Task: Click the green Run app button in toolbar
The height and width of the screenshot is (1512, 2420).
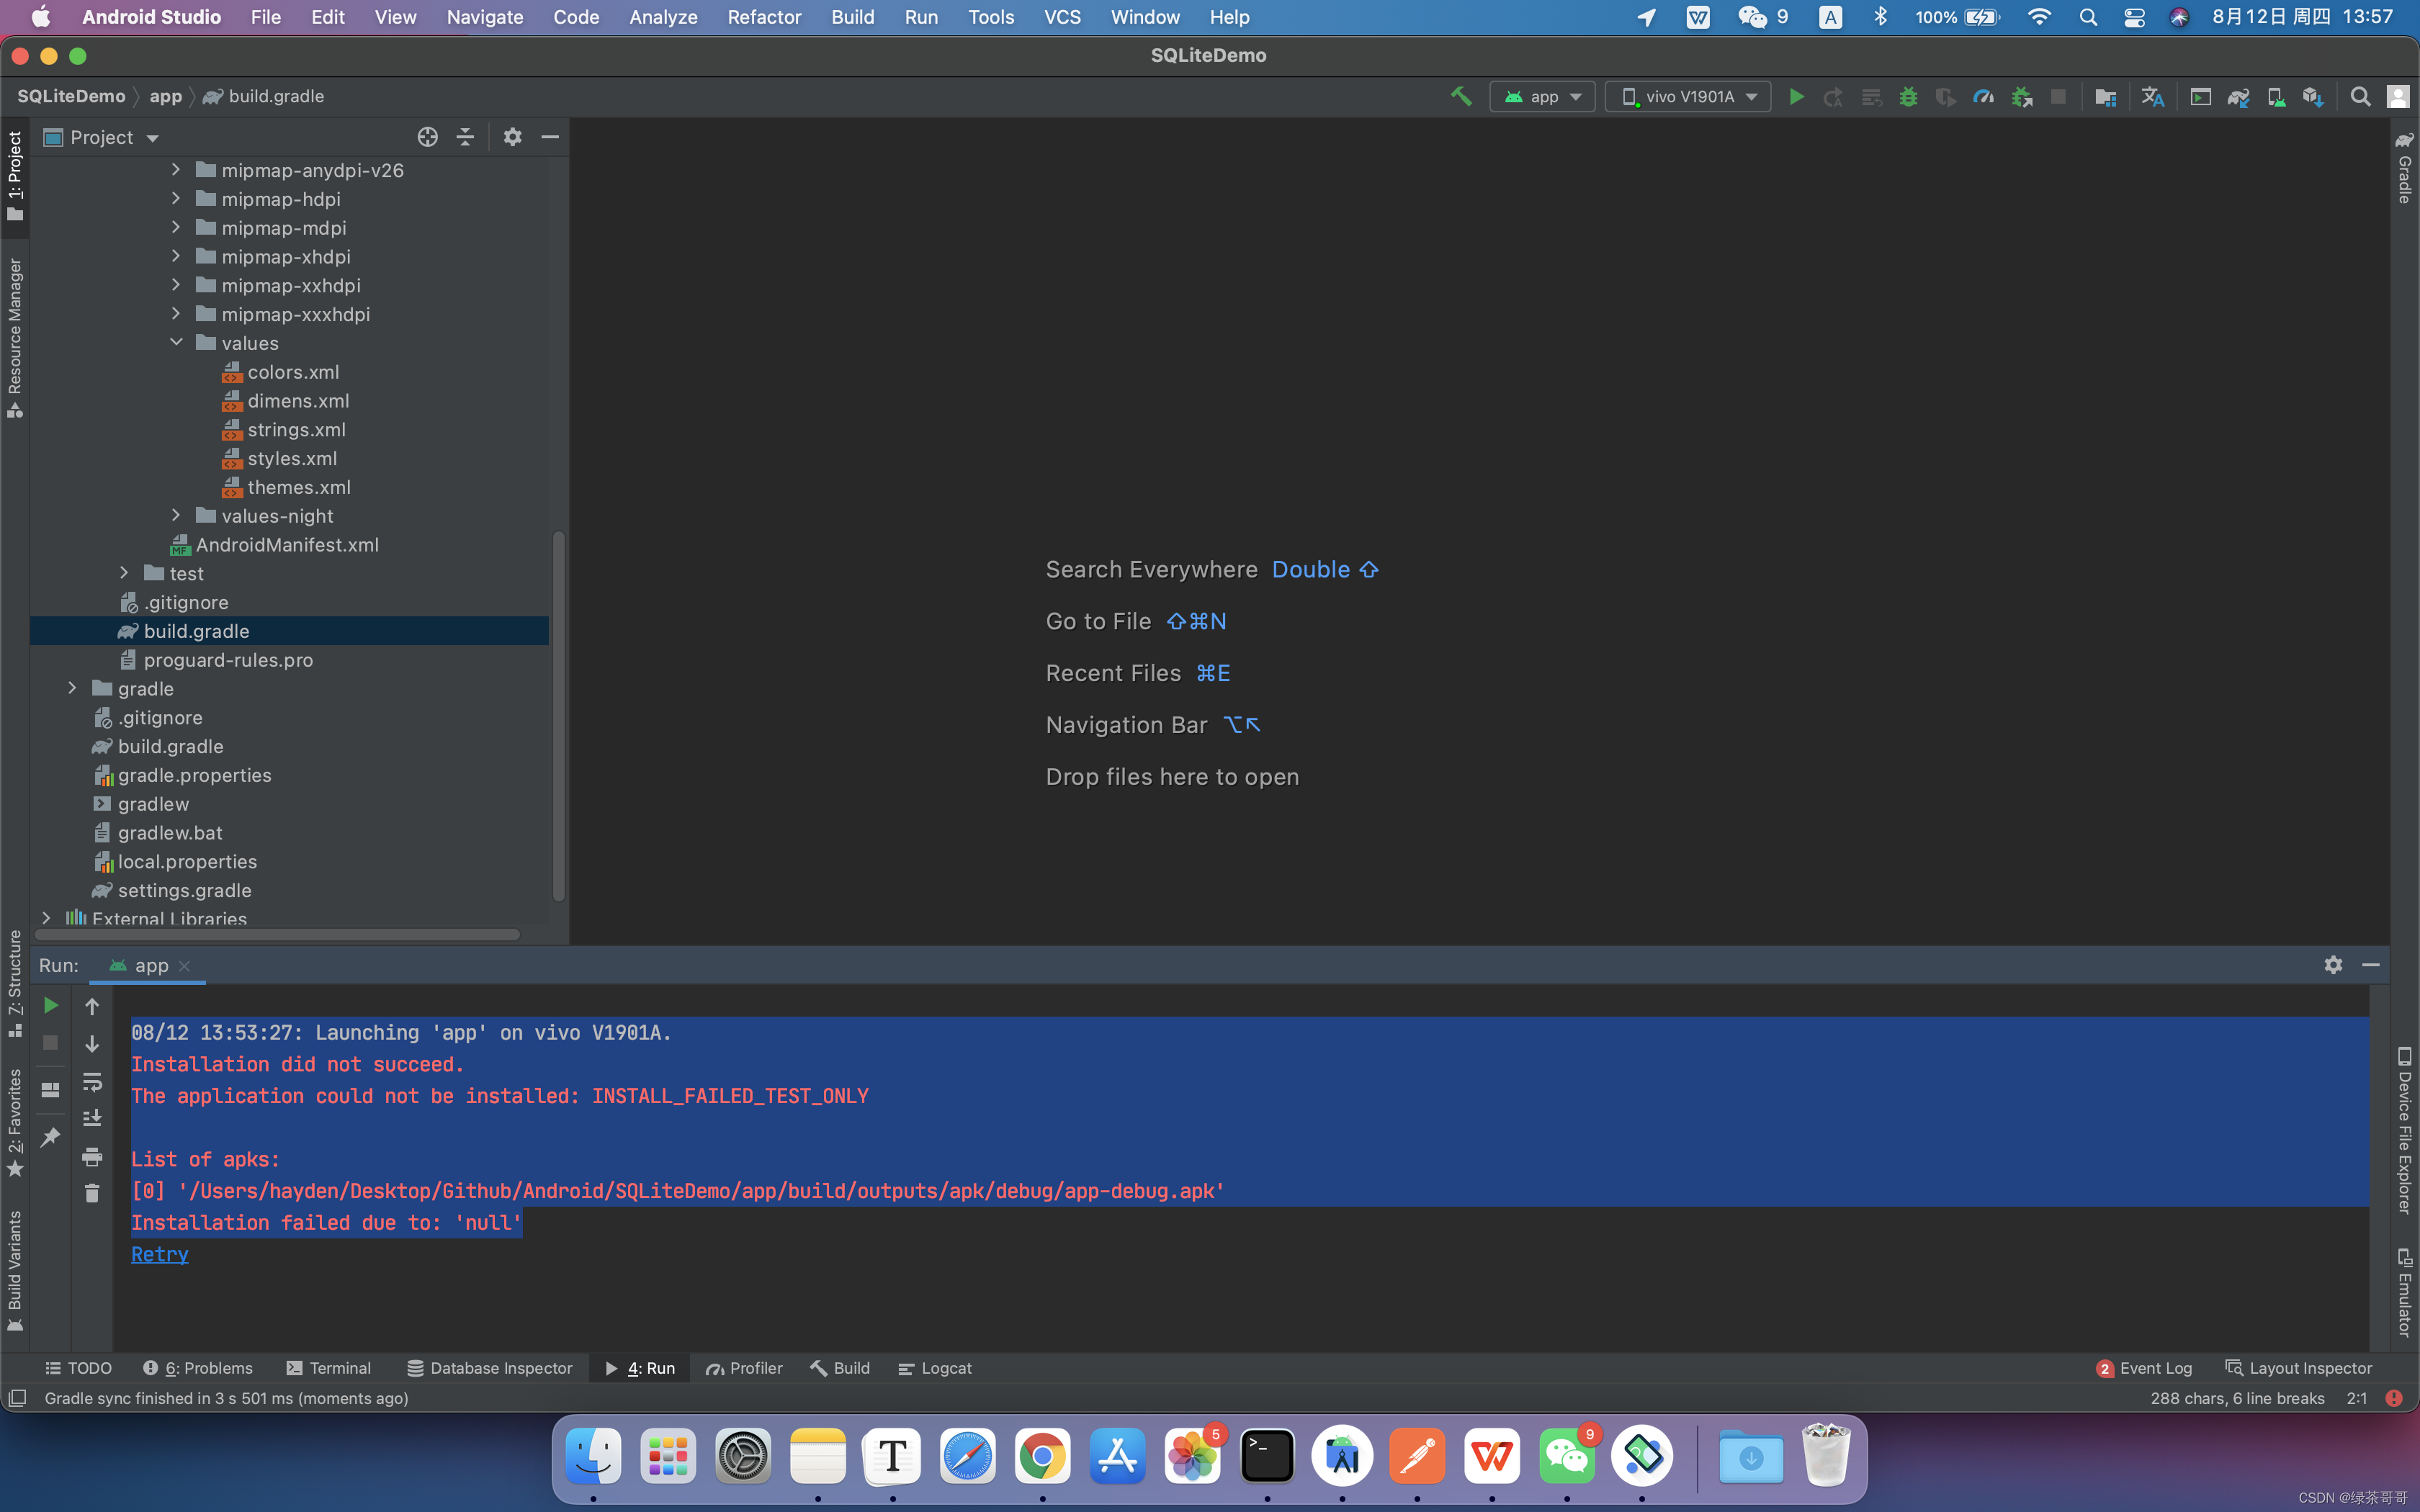Action: point(1796,96)
